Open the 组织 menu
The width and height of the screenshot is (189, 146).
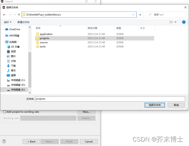[8, 22]
